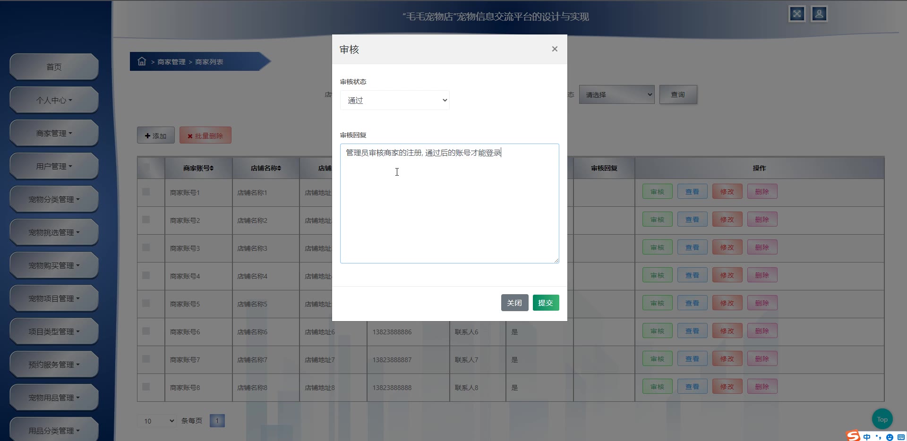907x441 pixels.
Task: Click the 批量删除 batch delete button
Action: click(x=205, y=136)
